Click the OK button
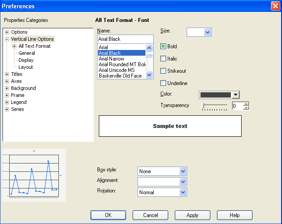282x224 pixels. tap(108, 215)
